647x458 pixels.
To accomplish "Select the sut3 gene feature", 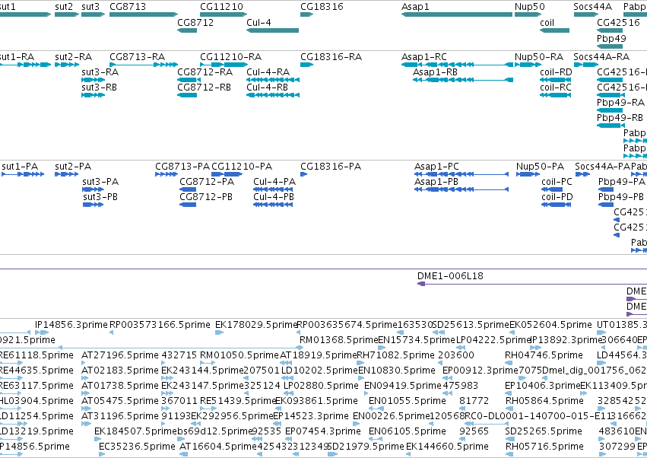I will [93, 14].
